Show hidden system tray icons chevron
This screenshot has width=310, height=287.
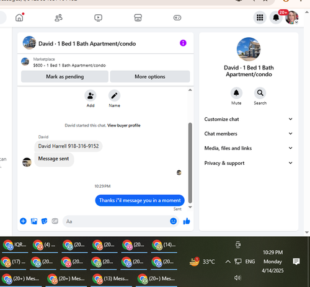[228, 262]
